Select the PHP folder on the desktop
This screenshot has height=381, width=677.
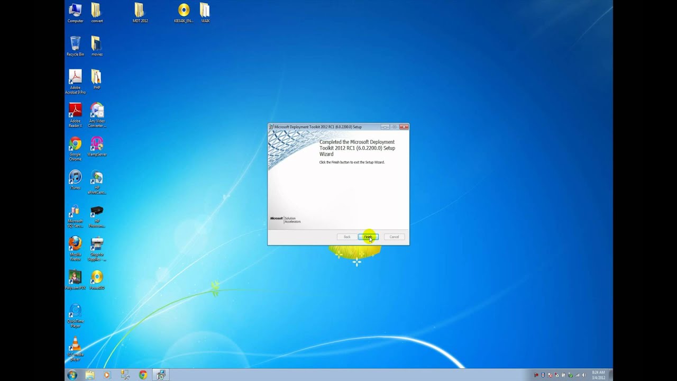click(97, 79)
